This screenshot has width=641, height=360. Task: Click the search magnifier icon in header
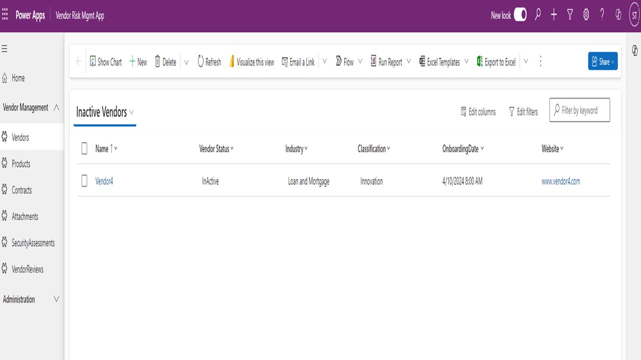(538, 15)
